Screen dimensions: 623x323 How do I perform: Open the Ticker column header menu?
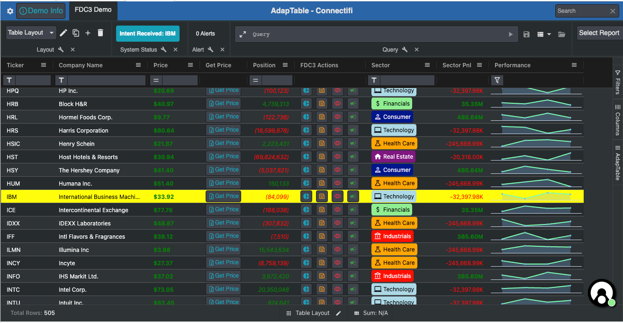pyautogui.click(x=44, y=65)
